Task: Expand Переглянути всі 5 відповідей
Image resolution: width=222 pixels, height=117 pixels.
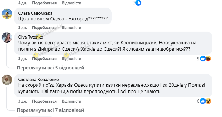Action: tap(50, 68)
